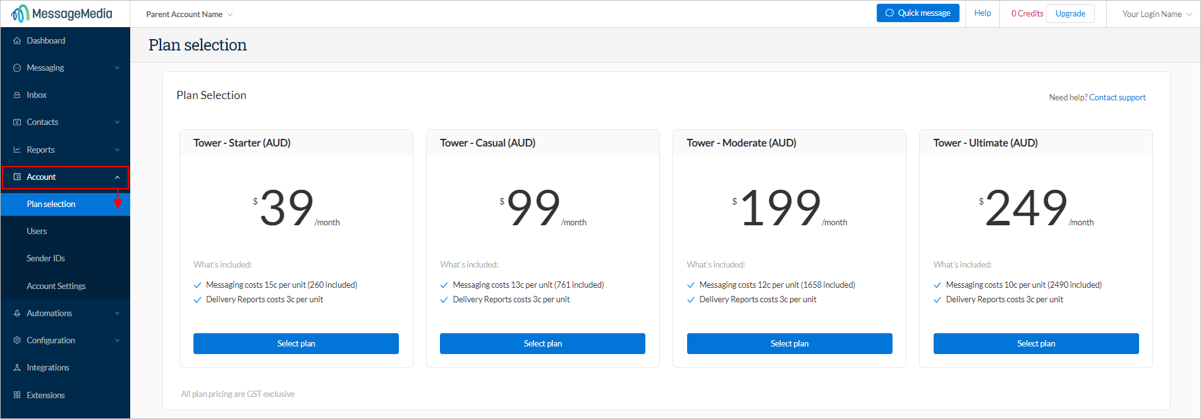
Task: Click the Extensions grid icon
Action: pos(17,395)
